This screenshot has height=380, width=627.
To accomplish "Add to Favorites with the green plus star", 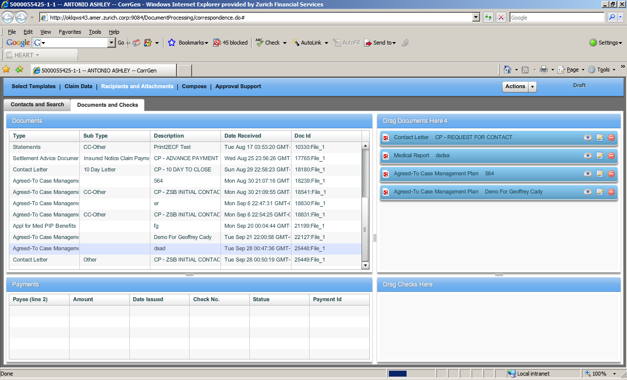I will [x=19, y=70].
